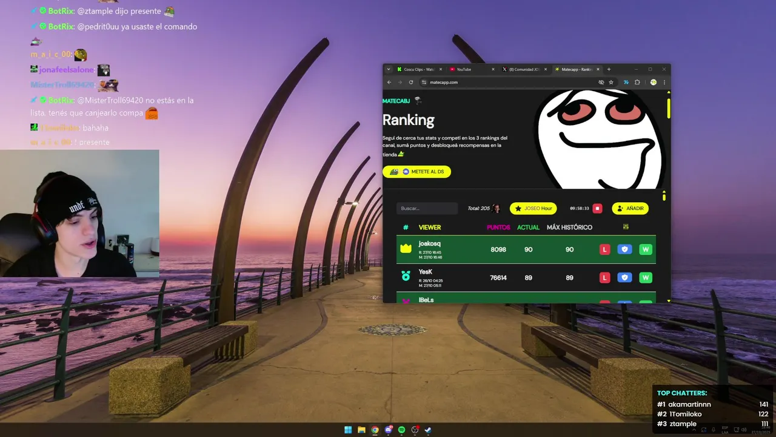Sort by the MÁX HISTÓRICO header
The image size is (776, 437).
coord(569,227)
